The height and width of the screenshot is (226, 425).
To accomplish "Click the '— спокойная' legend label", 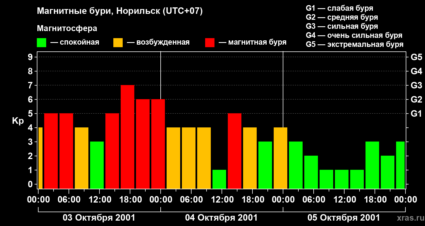I will (75, 42).
